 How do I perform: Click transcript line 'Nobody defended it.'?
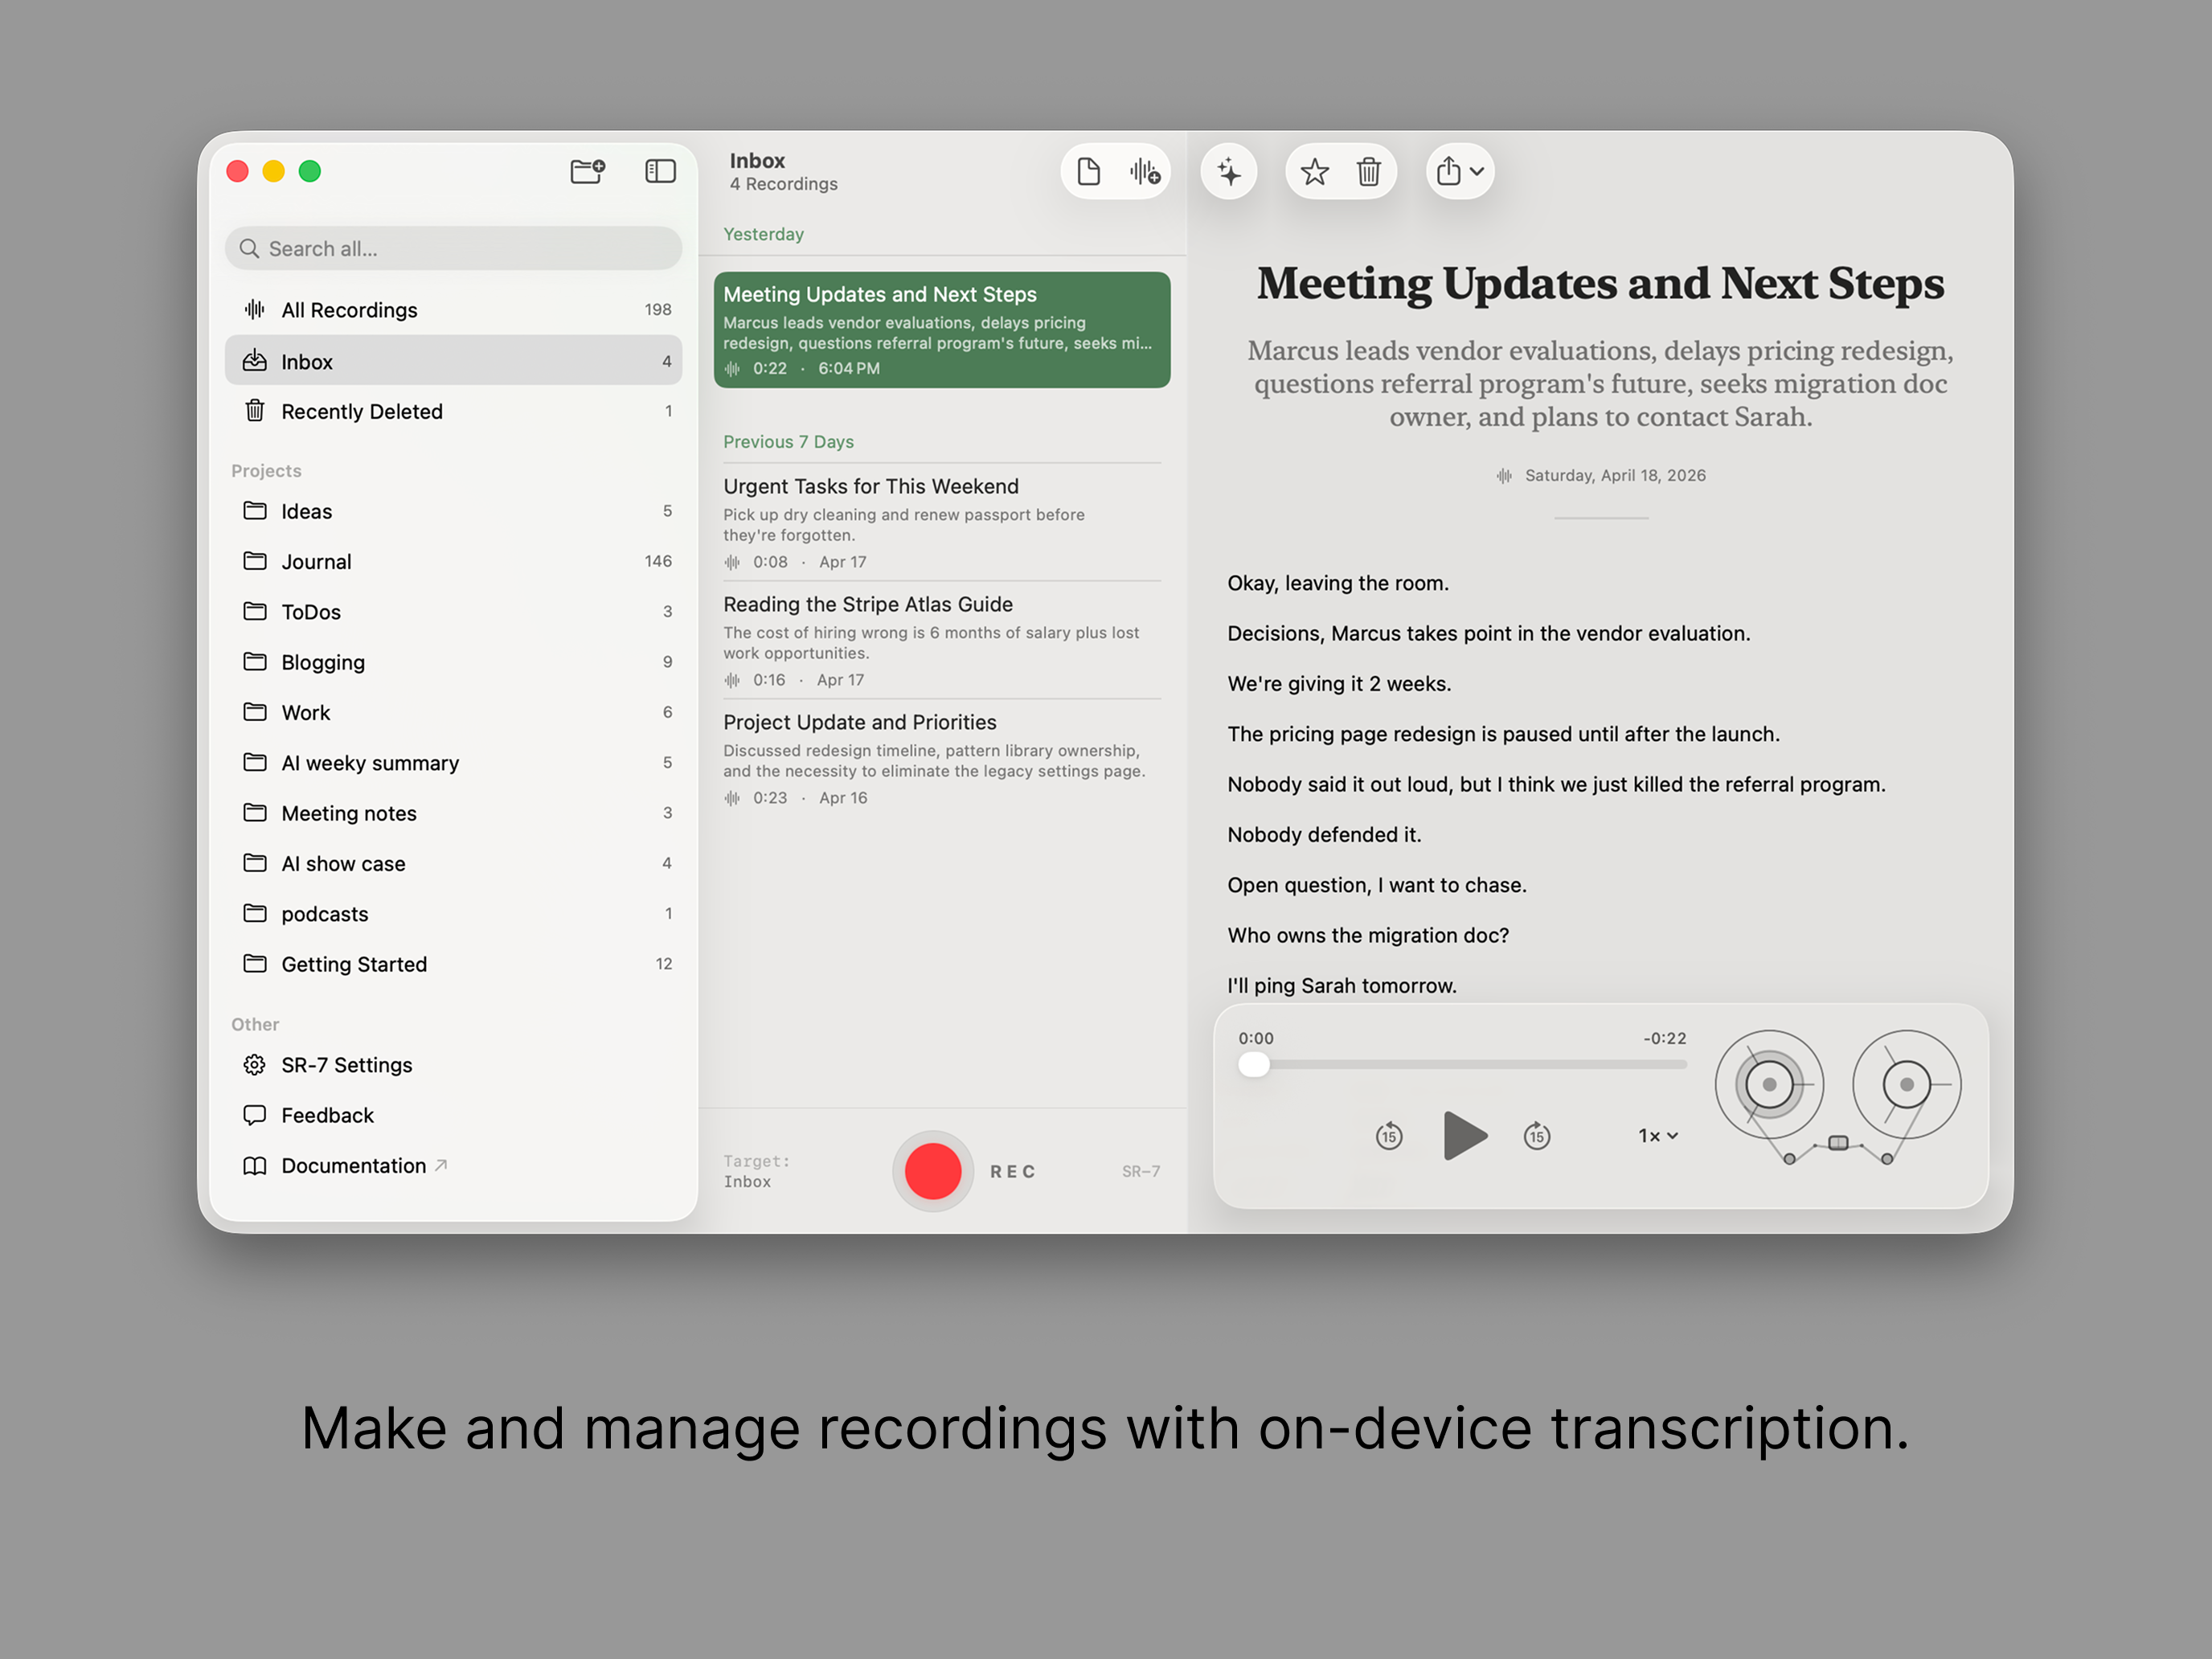(x=1324, y=835)
